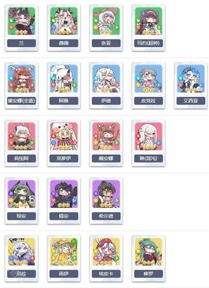Select the 兰 character portrait
The height and width of the screenshot is (288, 209).
[22, 21]
